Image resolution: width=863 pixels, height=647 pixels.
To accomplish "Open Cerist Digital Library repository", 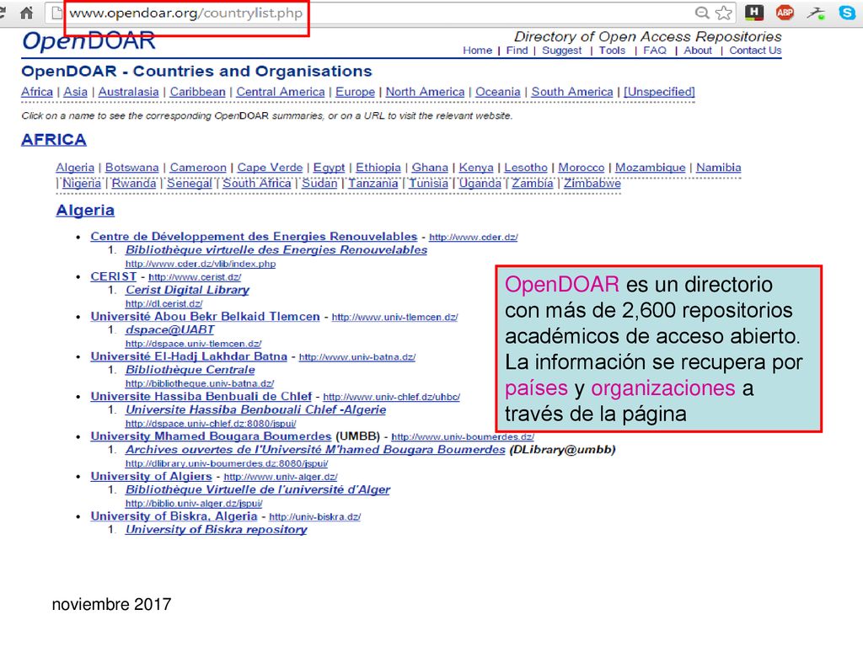I will click(x=187, y=290).
